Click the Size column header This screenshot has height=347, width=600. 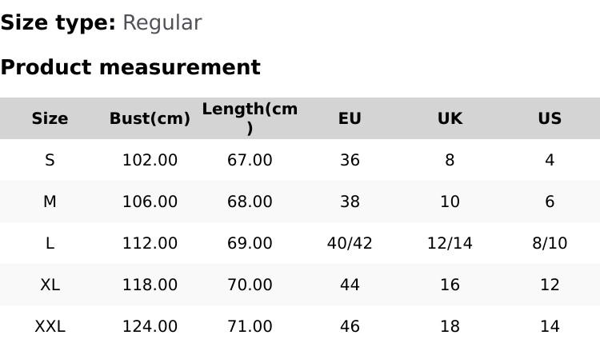(50, 118)
